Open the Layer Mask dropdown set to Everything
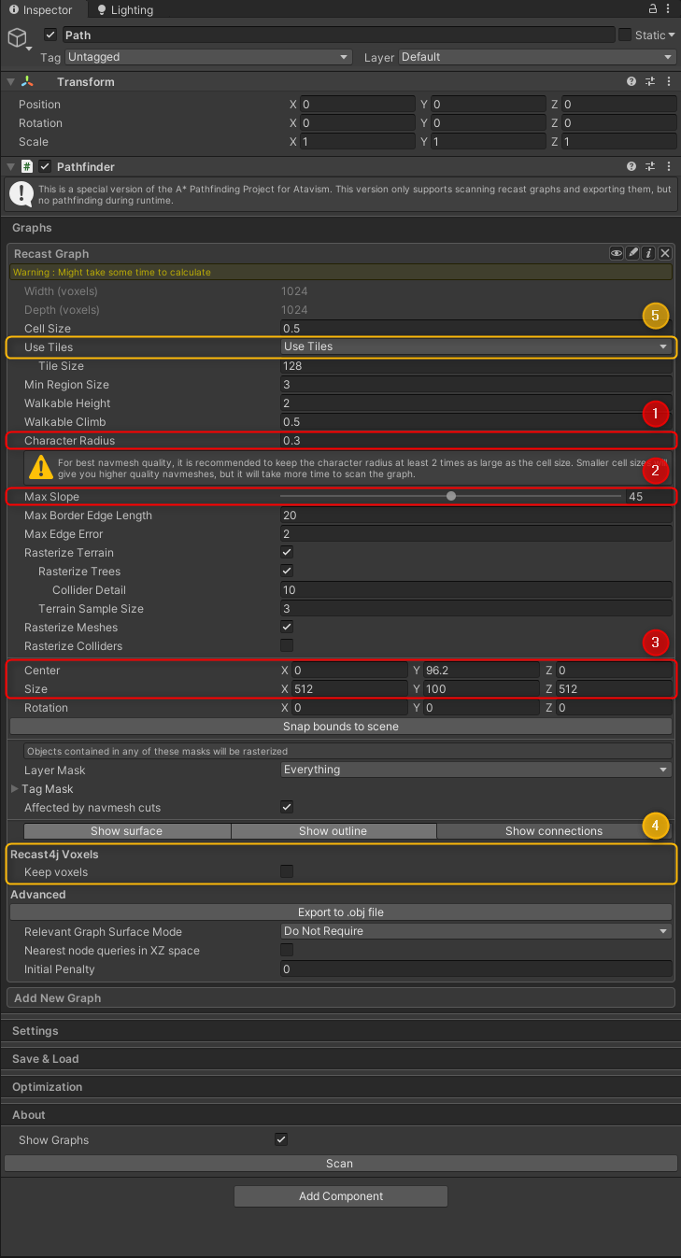 [476, 770]
